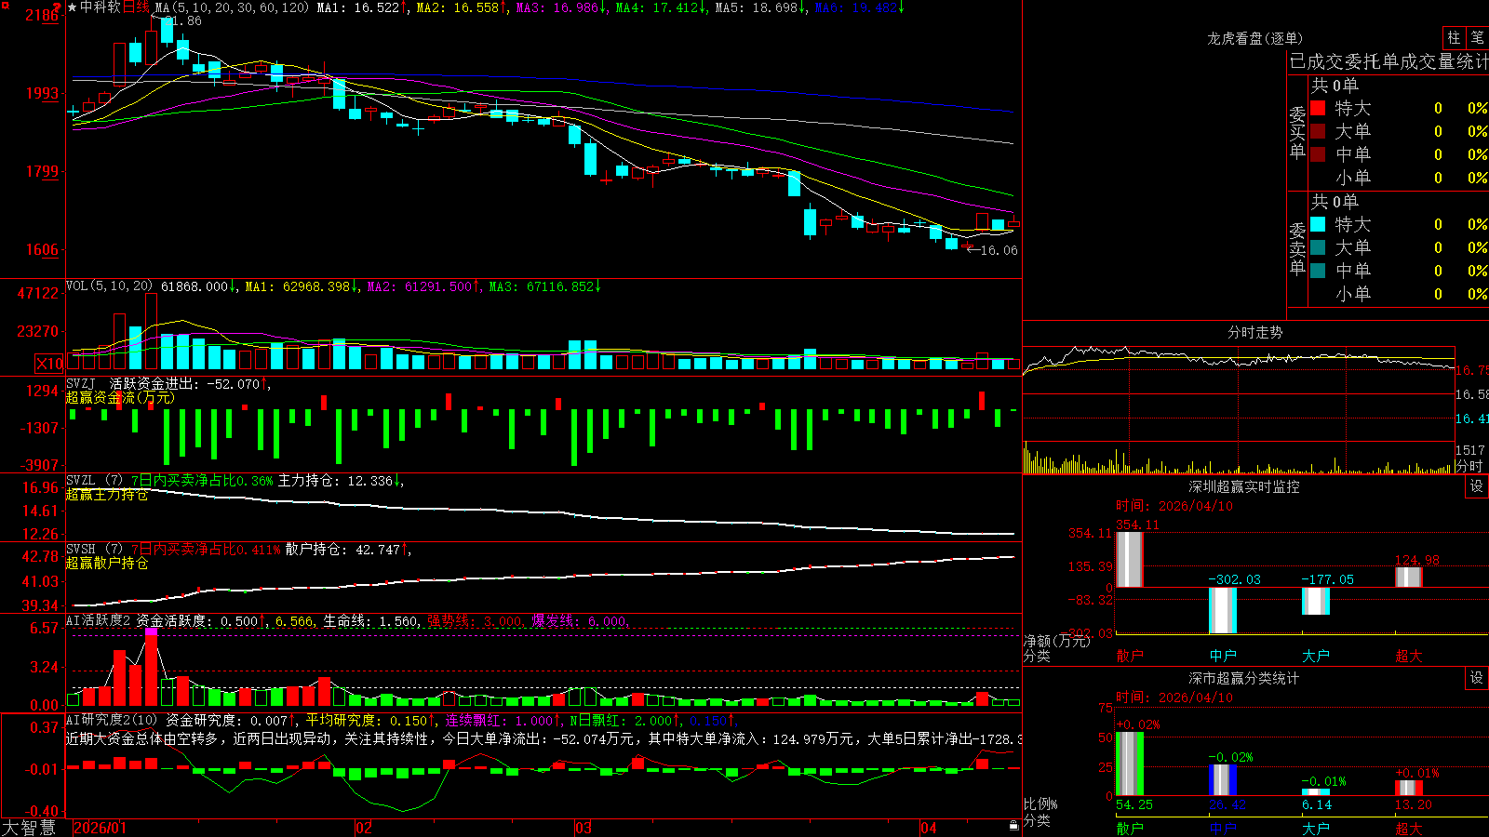Screen dimensions: 1489x837
Task: Click the teal 大单 sell-order swatch
Action: point(1318,247)
